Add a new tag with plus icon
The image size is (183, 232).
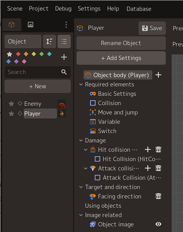pos(64,57)
